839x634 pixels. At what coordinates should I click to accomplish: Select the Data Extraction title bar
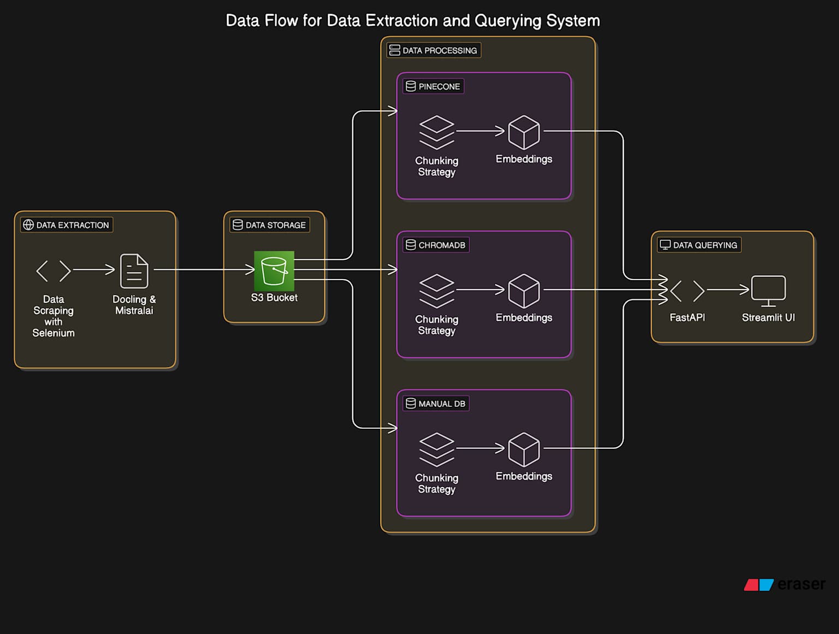tap(66, 225)
